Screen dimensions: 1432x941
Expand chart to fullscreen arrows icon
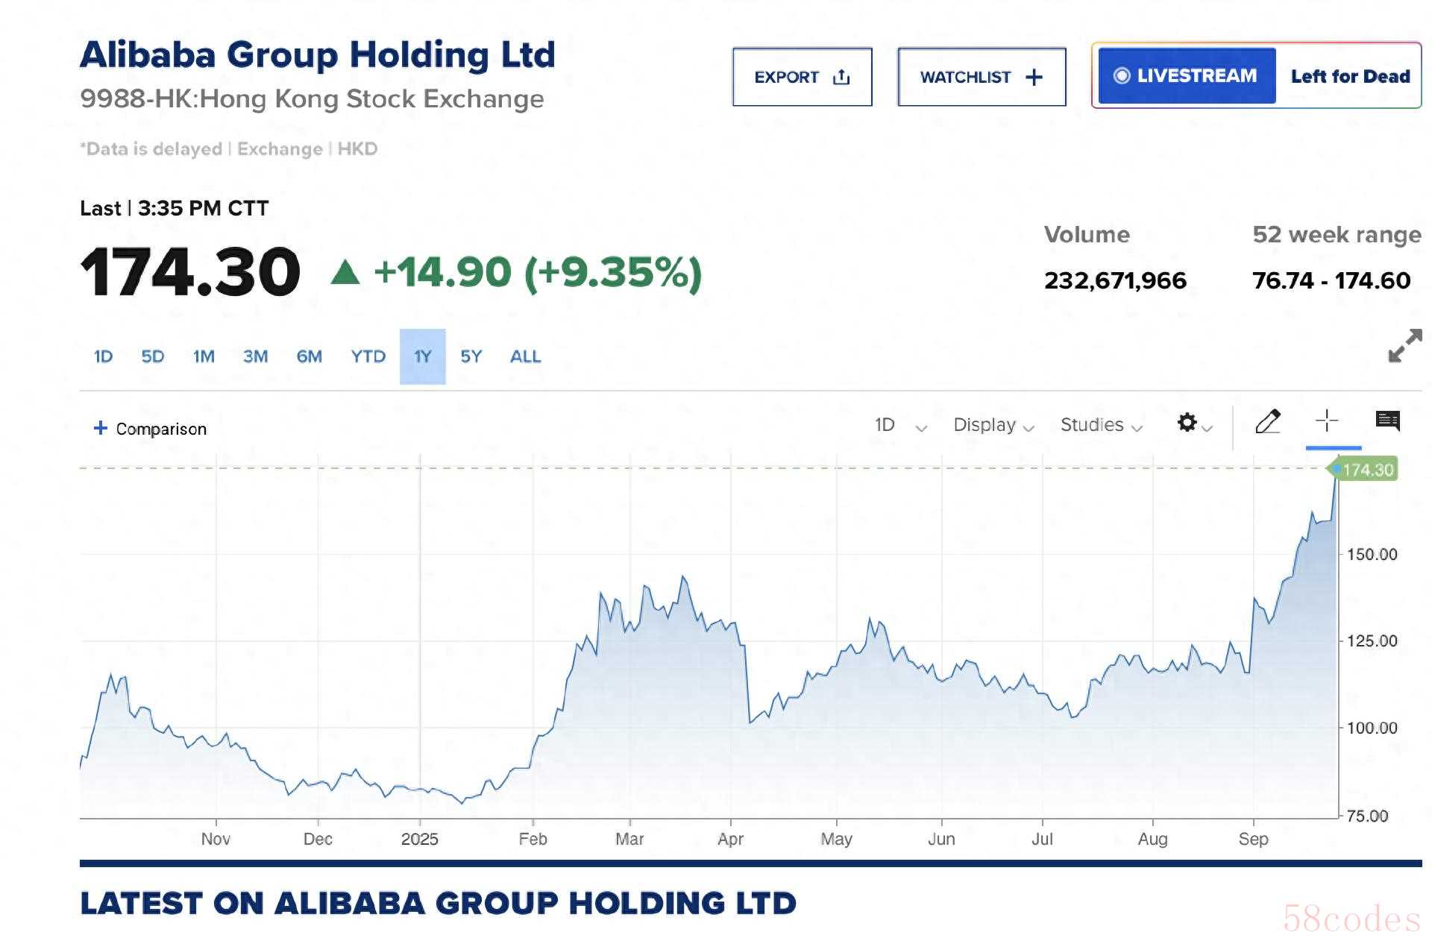1404,346
